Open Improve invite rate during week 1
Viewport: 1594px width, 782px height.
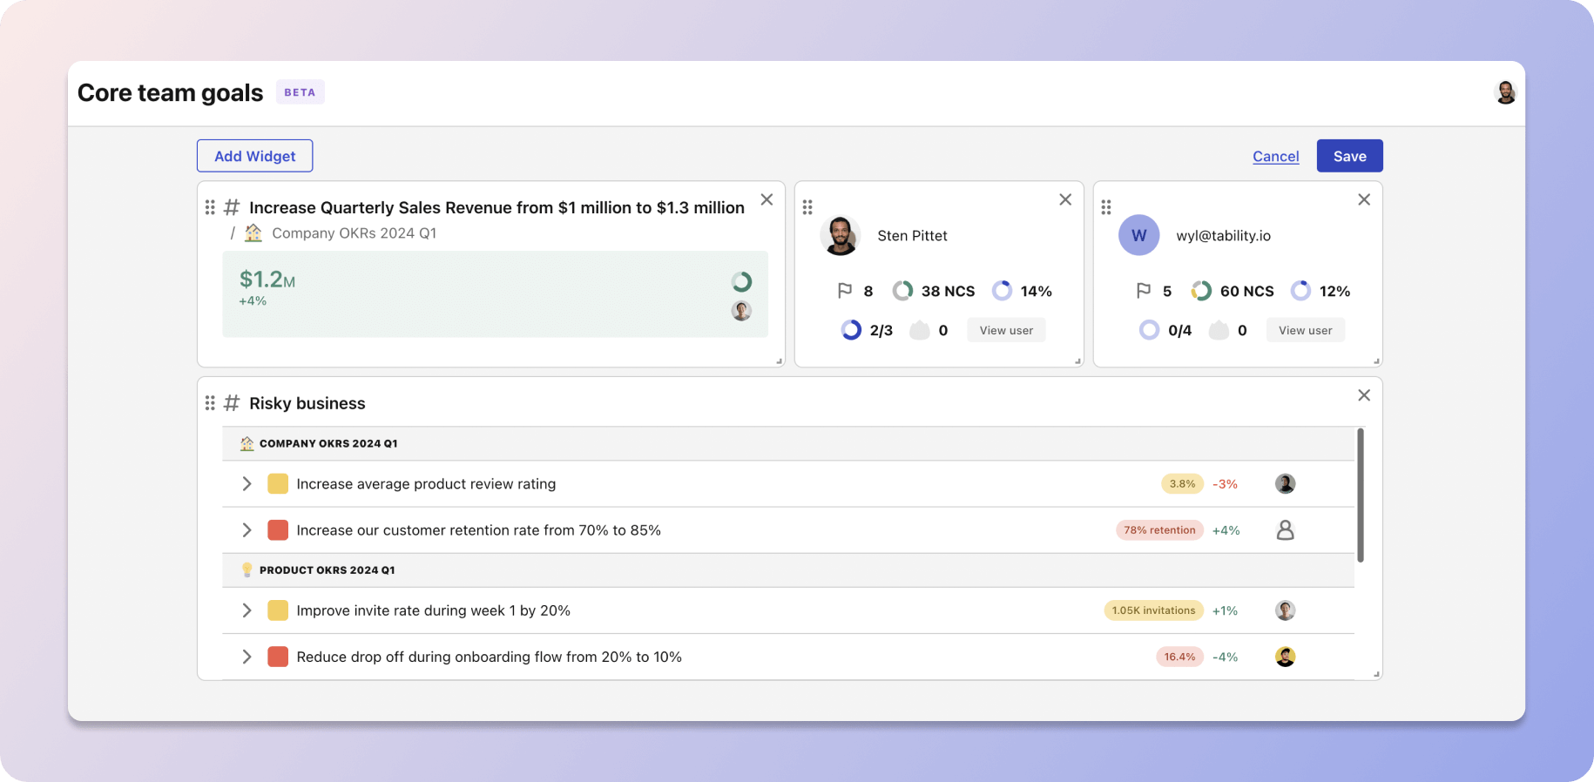[433, 611]
